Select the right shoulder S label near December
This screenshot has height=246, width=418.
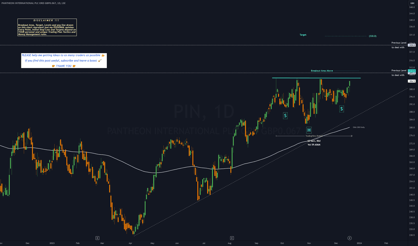(341, 109)
